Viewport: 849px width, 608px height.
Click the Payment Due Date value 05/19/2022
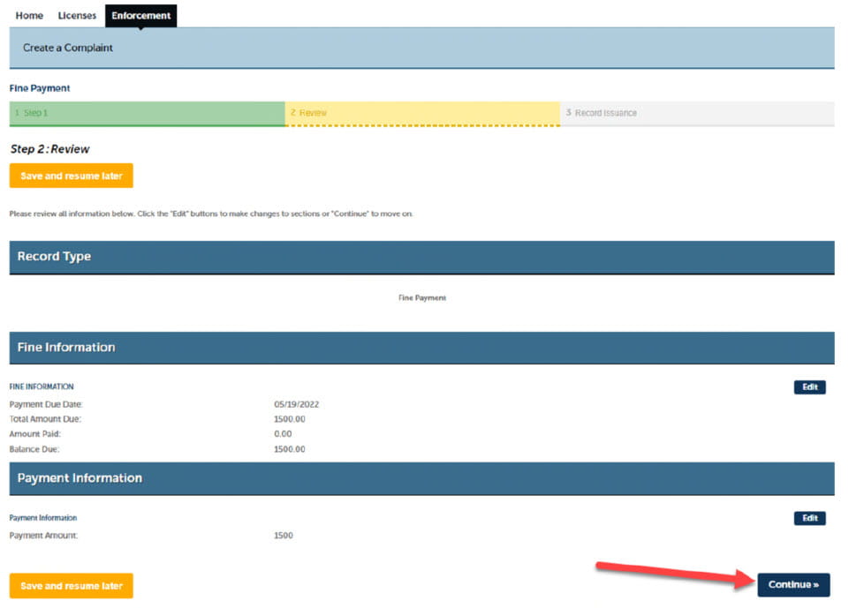pos(296,405)
